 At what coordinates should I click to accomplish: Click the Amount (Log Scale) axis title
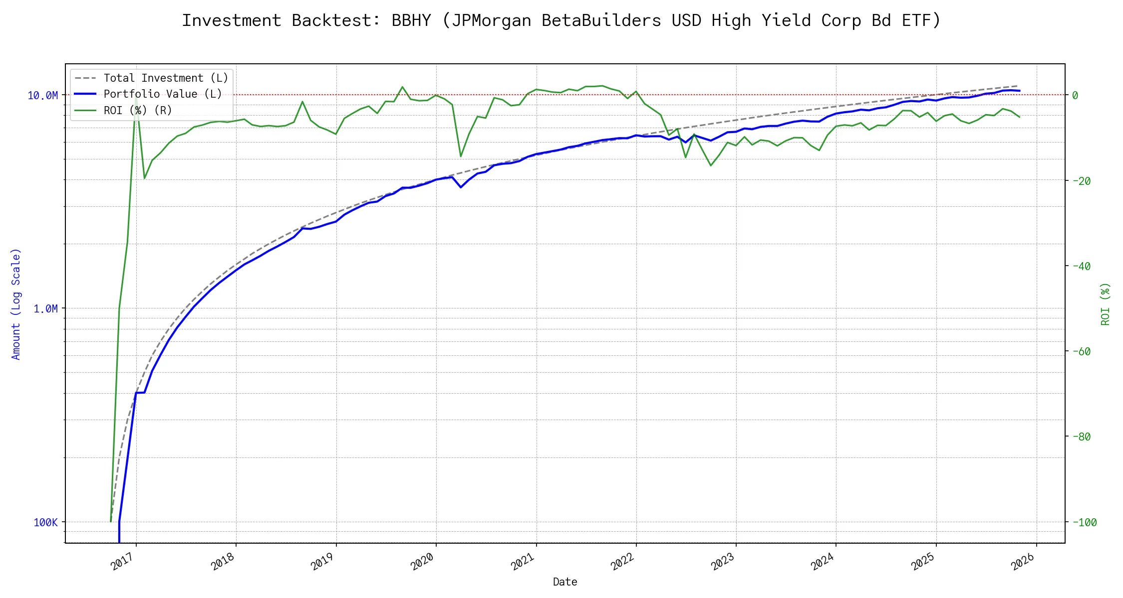tap(16, 304)
